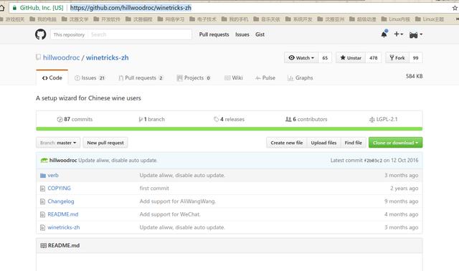
Task: Watch the repository
Action: pyautogui.click(x=301, y=57)
